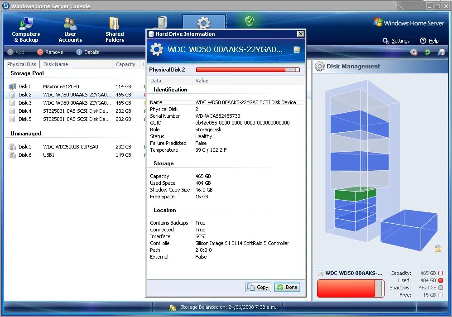Screen dimensions: 452x317
Task: Select the Disk 6 USB1 drive icon
Action: pos(12,155)
